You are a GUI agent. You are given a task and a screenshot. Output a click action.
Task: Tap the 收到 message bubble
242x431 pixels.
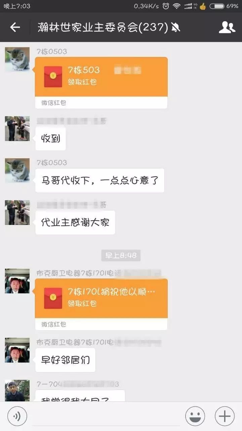pyautogui.click(x=50, y=138)
